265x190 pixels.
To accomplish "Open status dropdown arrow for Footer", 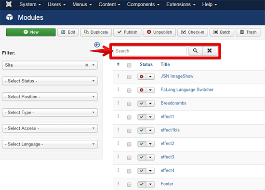I will (x=150, y=184).
